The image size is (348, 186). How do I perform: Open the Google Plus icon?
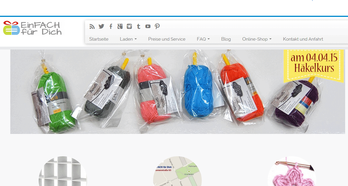pos(120,26)
